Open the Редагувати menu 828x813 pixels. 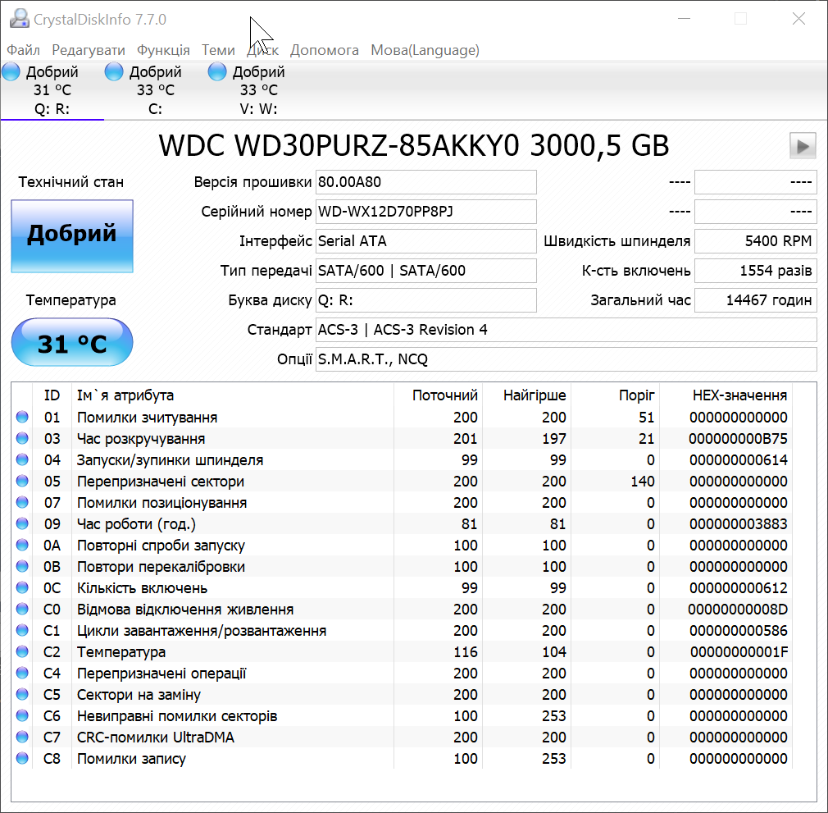click(89, 50)
